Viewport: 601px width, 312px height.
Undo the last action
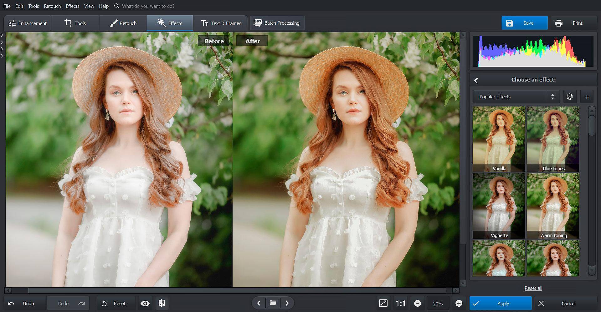coord(24,303)
